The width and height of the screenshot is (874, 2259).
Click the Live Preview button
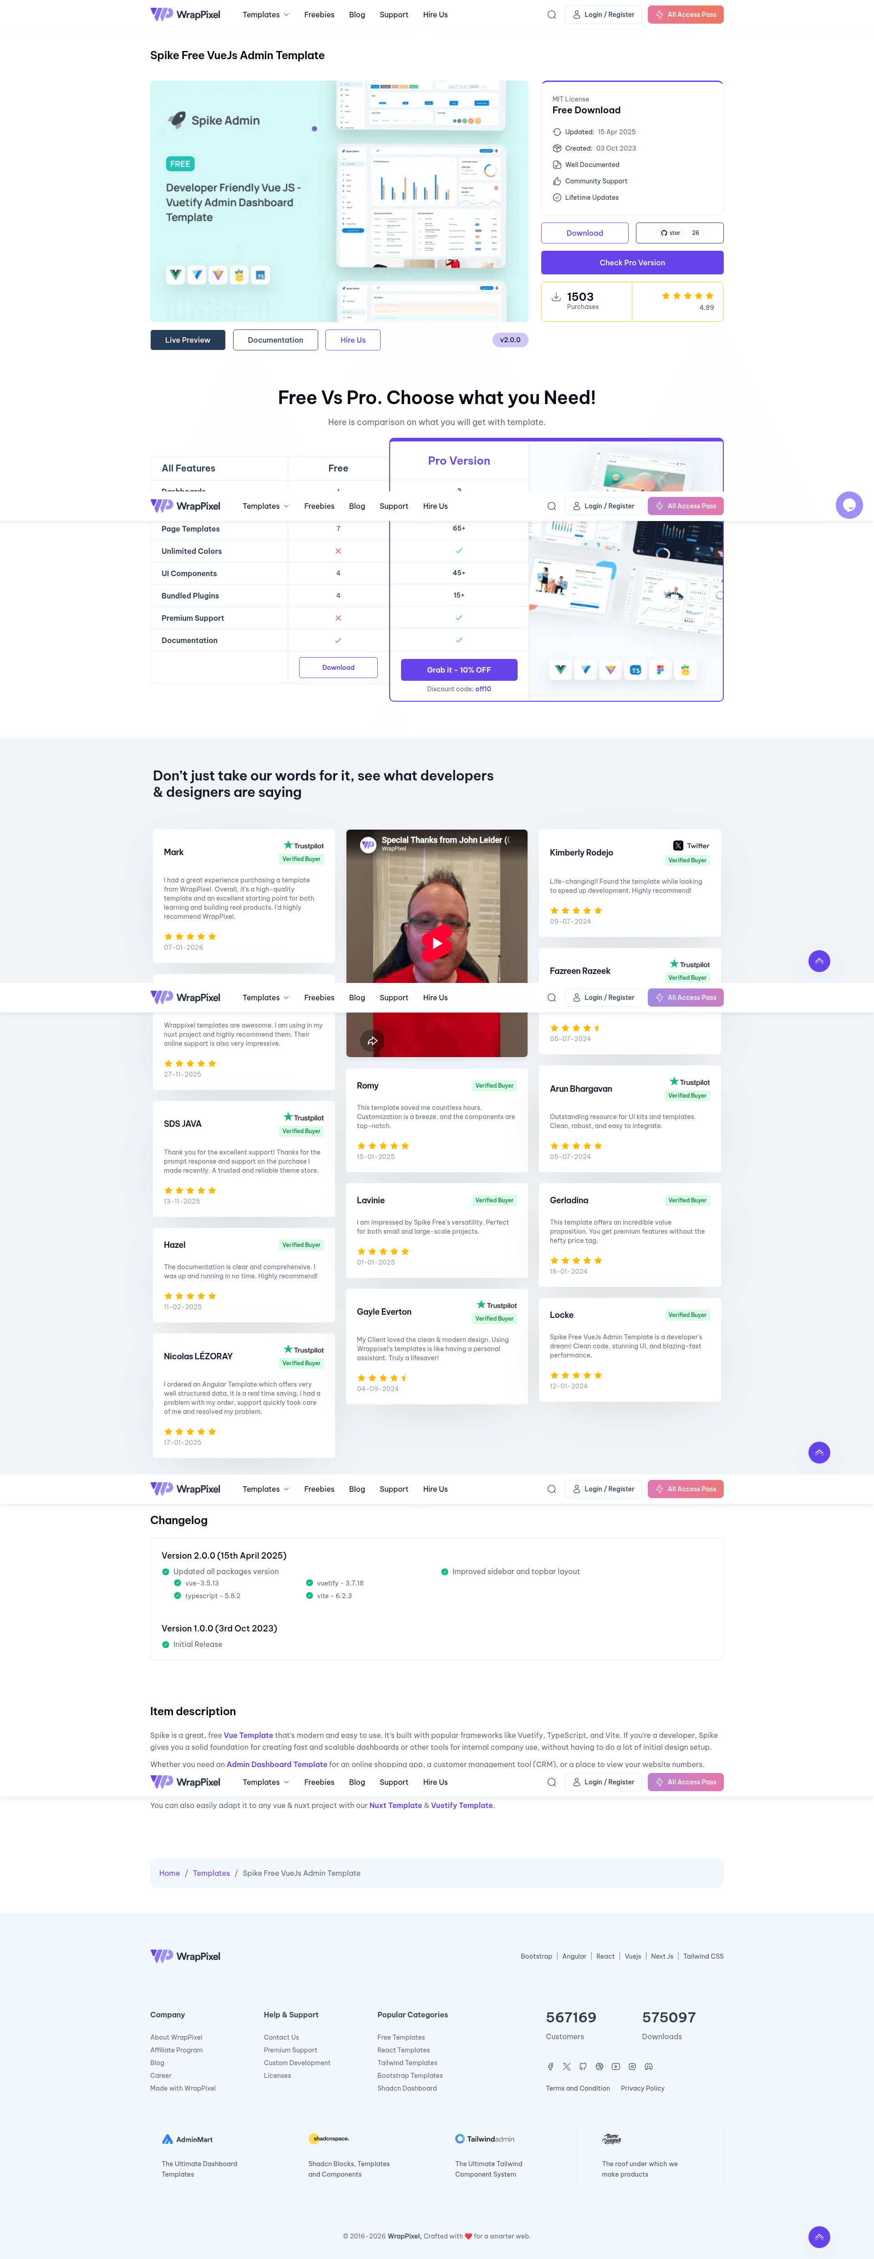pos(188,340)
